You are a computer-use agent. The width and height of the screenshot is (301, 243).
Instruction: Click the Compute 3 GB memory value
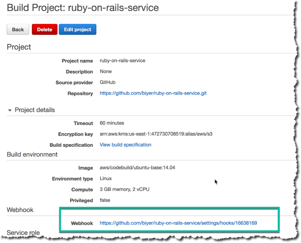(x=124, y=189)
